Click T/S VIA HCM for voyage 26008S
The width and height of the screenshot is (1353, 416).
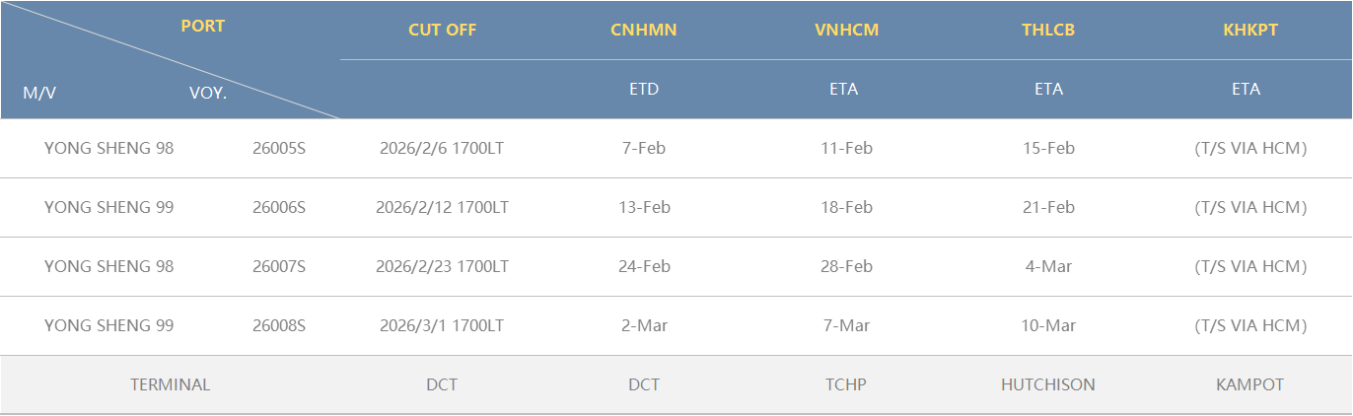click(1249, 326)
